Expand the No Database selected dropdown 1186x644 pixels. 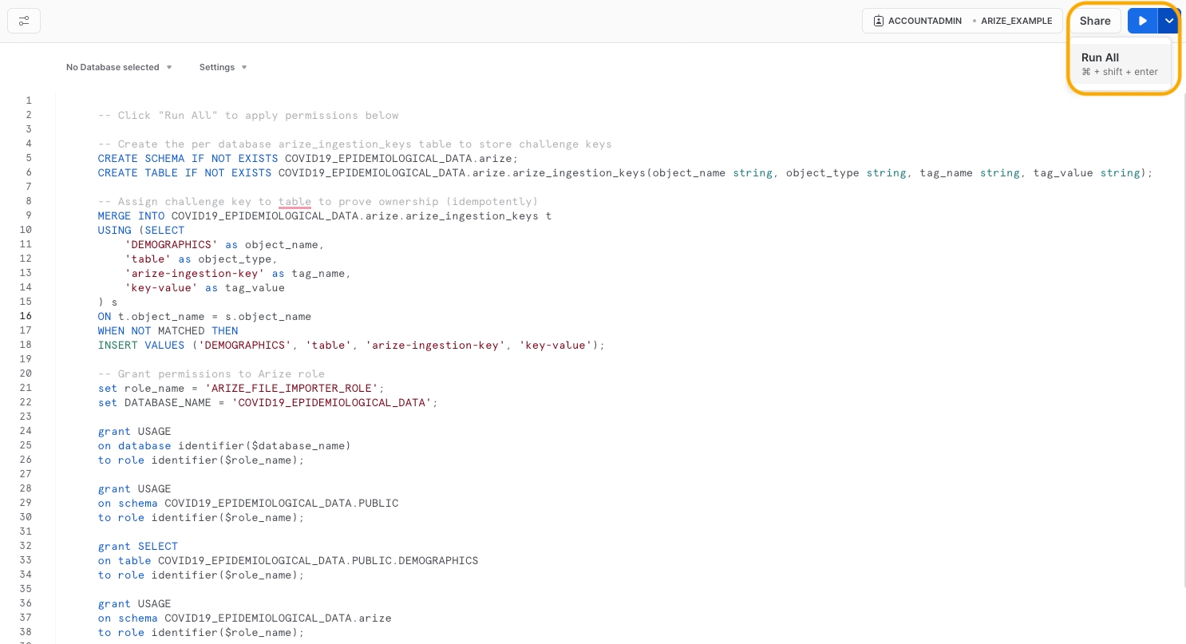pyautogui.click(x=119, y=67)
